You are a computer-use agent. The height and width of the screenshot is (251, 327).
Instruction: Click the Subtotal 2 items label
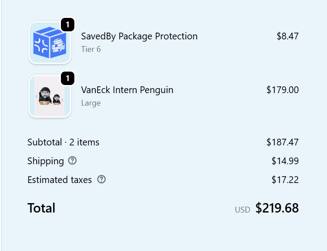click(63, 142)
